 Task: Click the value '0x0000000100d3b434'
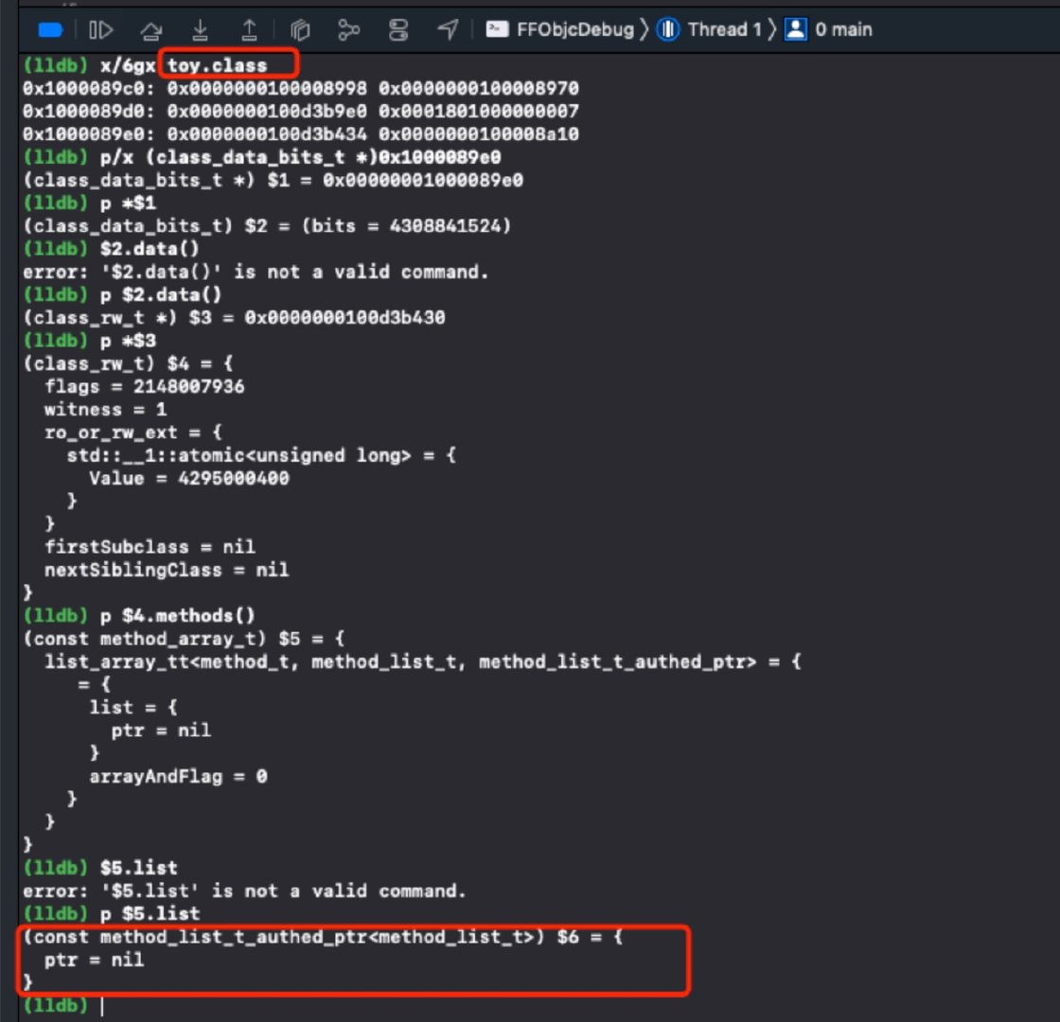pyautogui.click(x=267, y=133)
